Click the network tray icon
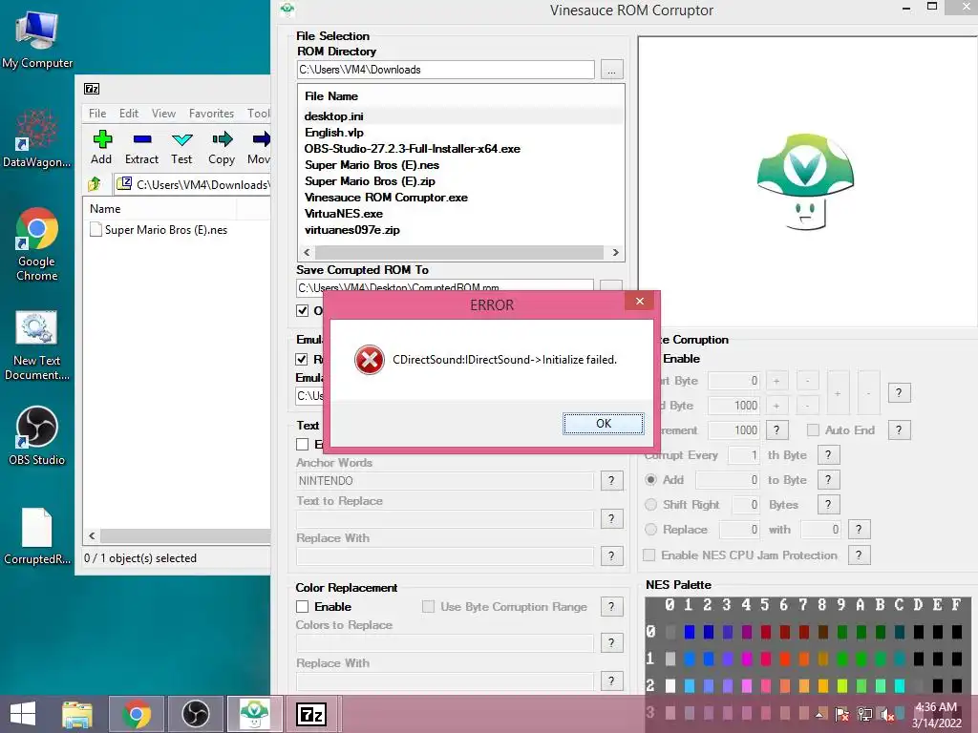The width and height of the screenshot is (978, 733). 864,714
